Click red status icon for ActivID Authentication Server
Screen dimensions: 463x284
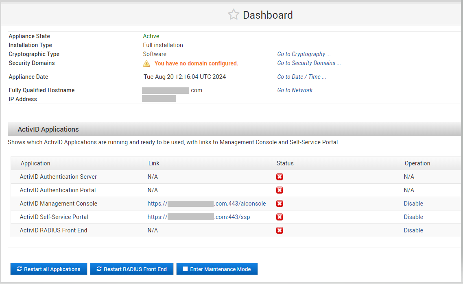pos(280,177)
